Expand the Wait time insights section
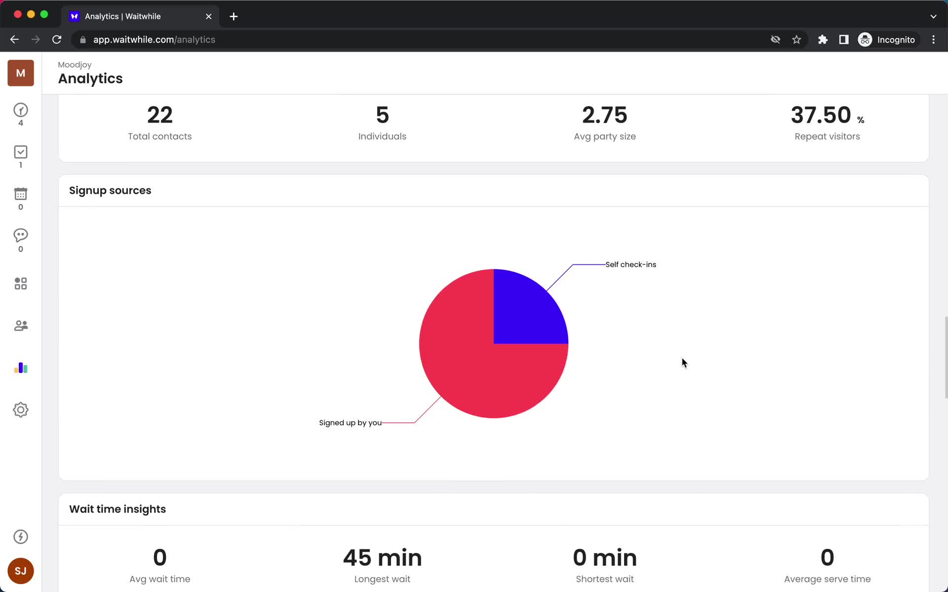Screen dimensions: 948x592 pyautogui.click(x=118, y=509)
